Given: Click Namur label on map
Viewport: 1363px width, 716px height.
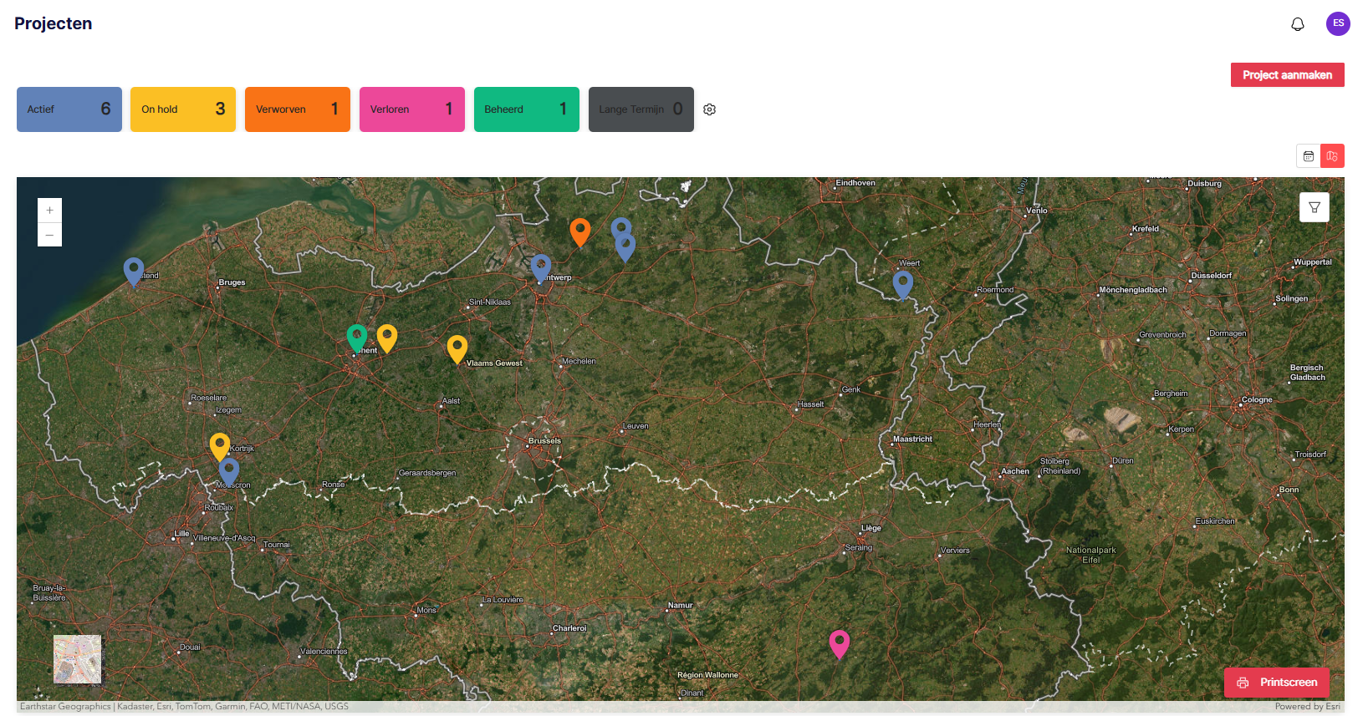Looking at the screenshot, I should [x=680, y=606].
